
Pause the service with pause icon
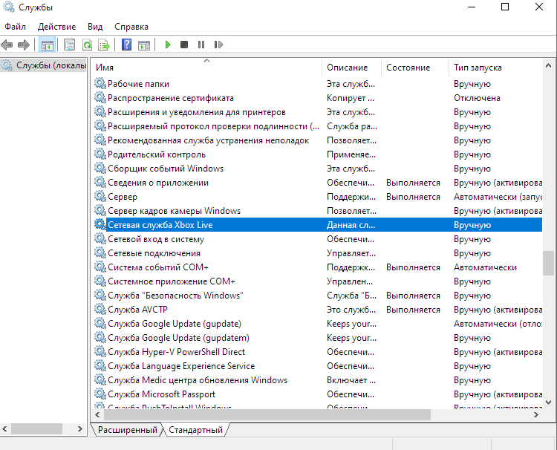tap(201, 45)
